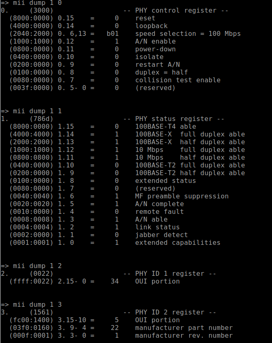This screenshot has width=272, height=343.
Task: Select the "speed selection = 100 Mbps" text
Action: coord(188,33)
